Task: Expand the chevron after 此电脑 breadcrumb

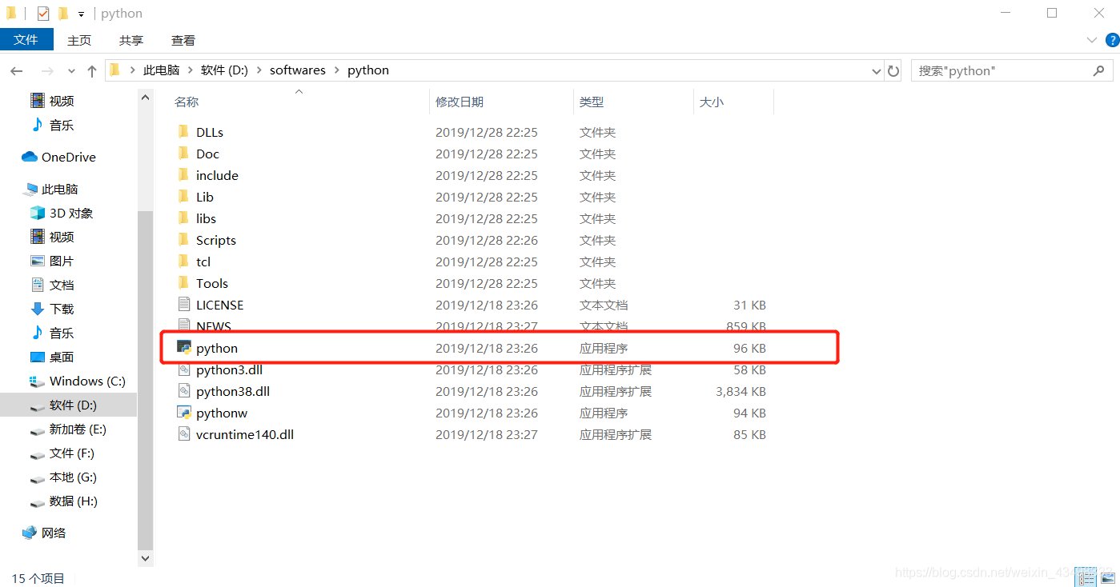Action: (x=191, y=70)
